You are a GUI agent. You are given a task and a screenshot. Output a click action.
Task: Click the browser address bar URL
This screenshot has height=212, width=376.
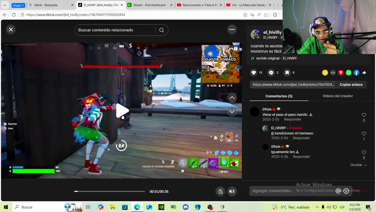(75, 15)
